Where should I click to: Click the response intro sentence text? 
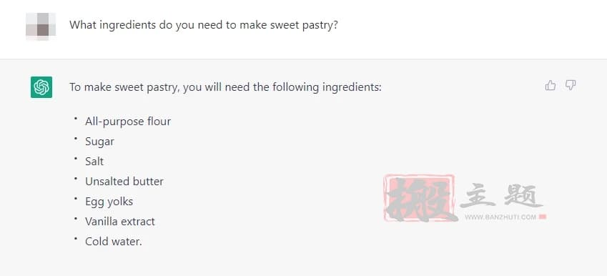pyautogui.click(x=226, y=87)
